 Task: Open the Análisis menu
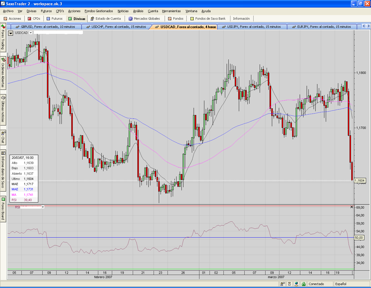138,11
